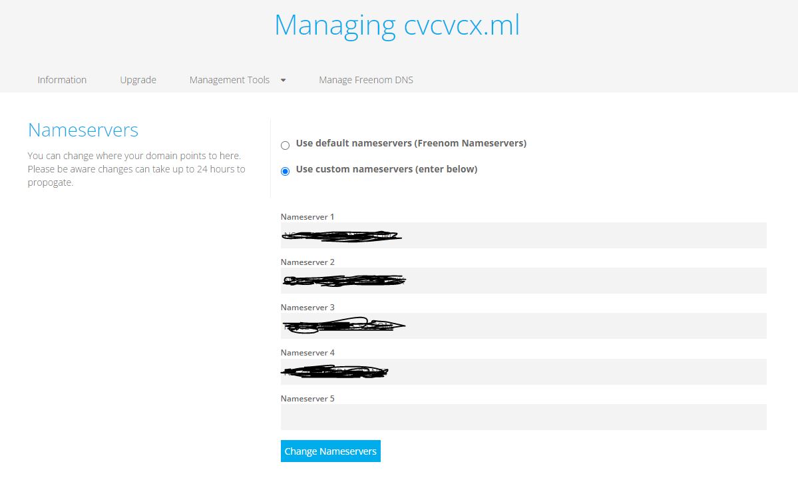The height and width of the screenshot is (482, 798).
Task: Click the Use custom nameservers label text
Action: pos(387,169)
